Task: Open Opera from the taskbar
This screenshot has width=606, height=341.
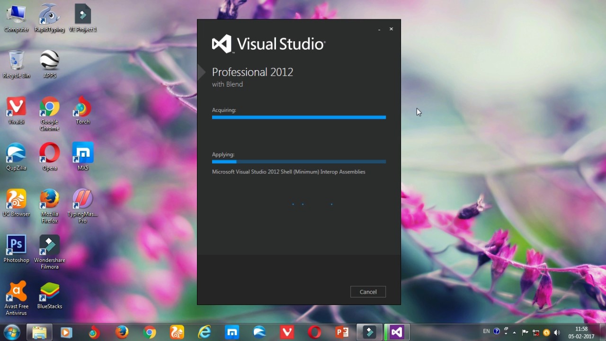Action: 314,332
